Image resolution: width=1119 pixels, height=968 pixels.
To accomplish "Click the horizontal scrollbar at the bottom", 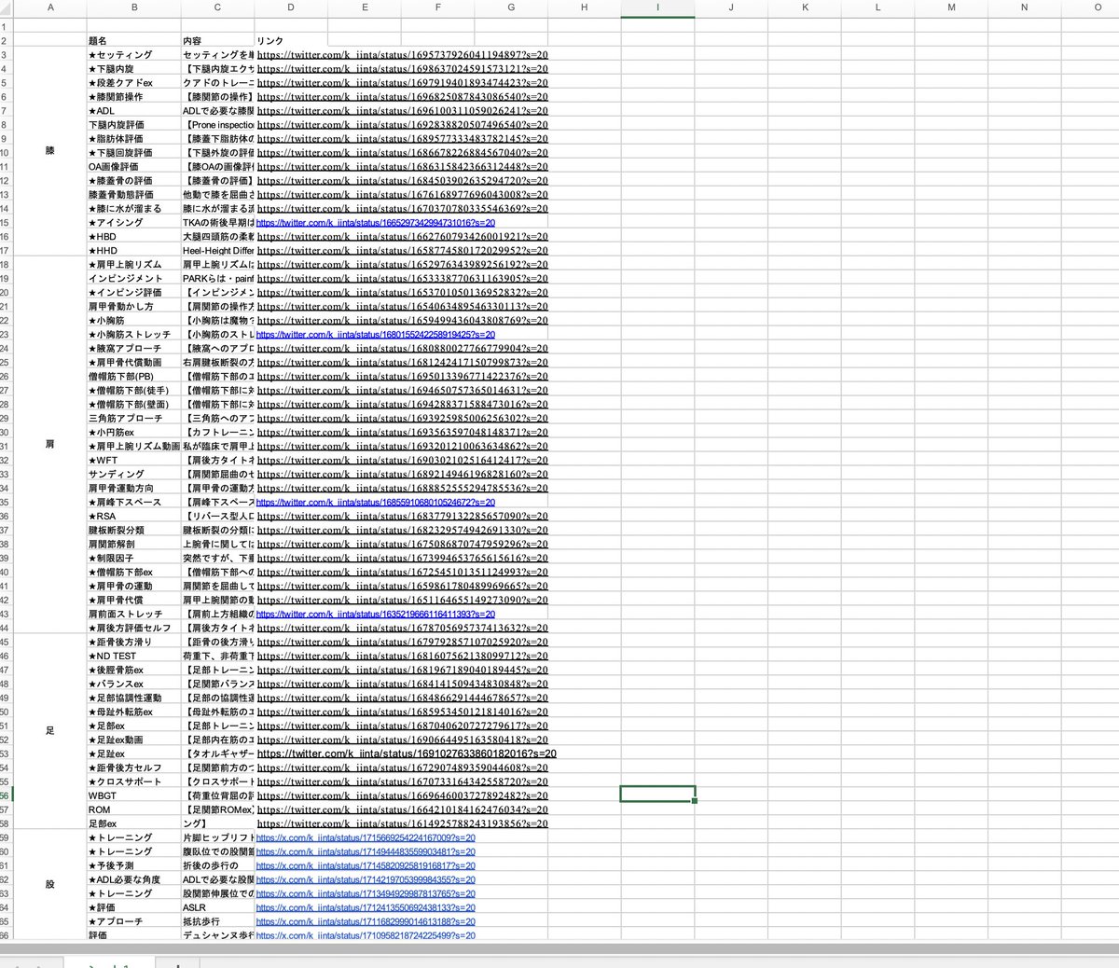I will (x=559, y=947).
